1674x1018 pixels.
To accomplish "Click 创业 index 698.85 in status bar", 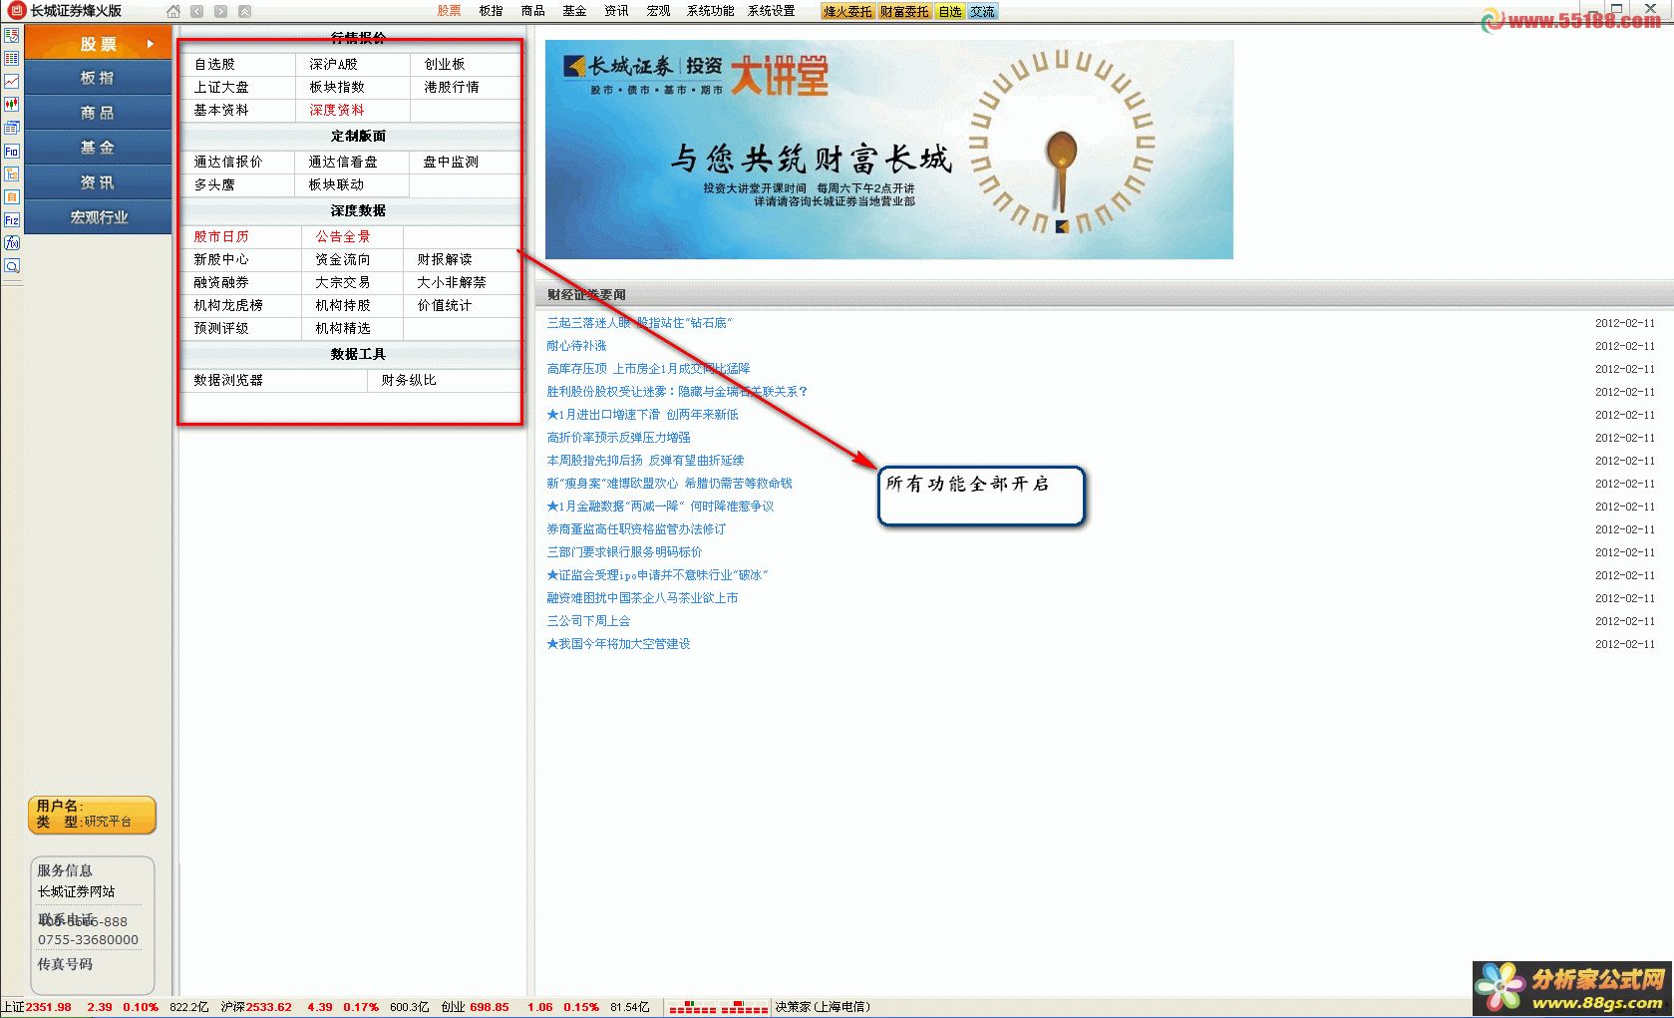I will [490, 1007].
